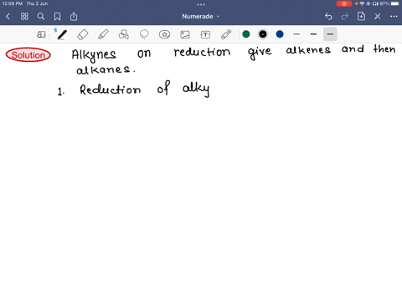The height and width of the screenshot is (301, 402).
Task: Redo the last action
Action: [x=345, y=17]
